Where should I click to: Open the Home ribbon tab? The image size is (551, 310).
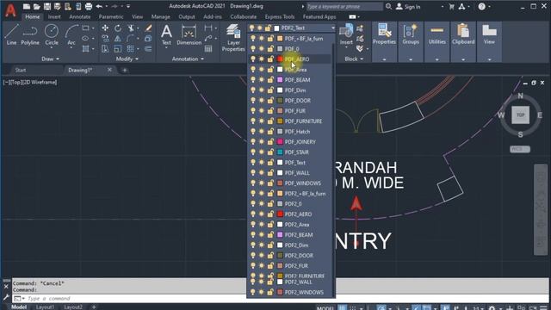pyautogui.click(x=33, y=16)
